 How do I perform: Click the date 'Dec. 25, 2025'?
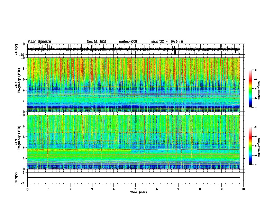coord(97,42)
